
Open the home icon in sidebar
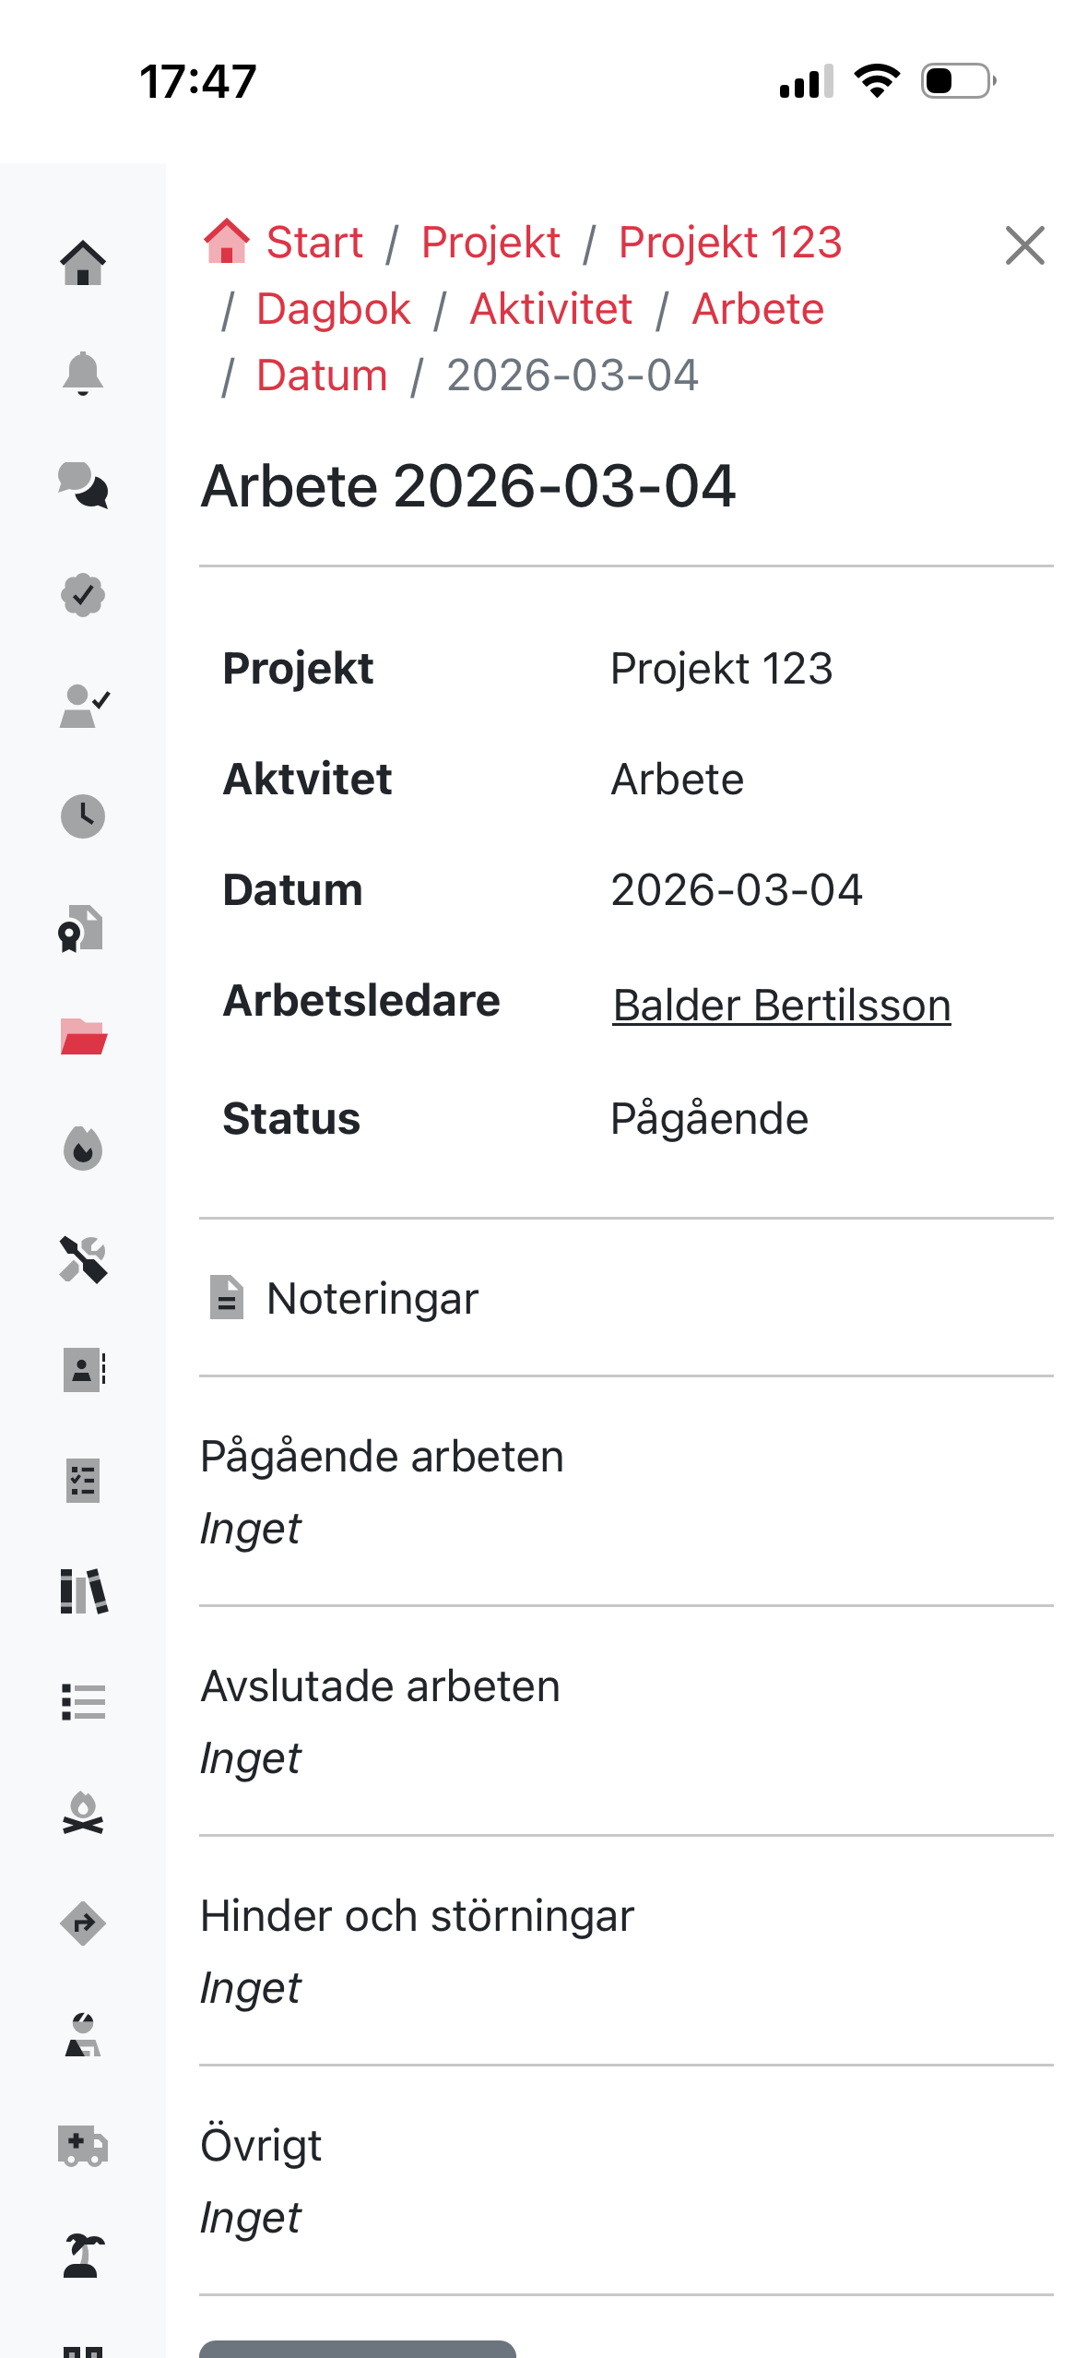coord(83,263)
